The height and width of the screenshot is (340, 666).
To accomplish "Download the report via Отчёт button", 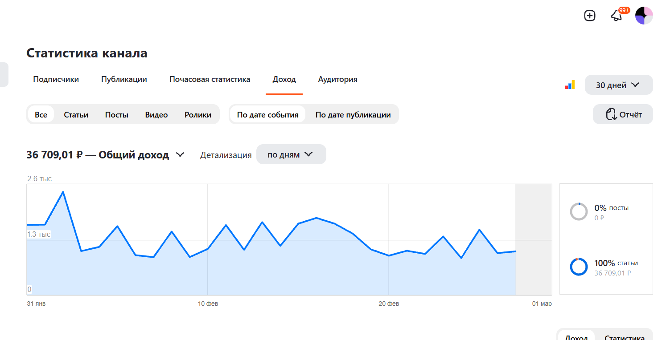I will point(623,114).
